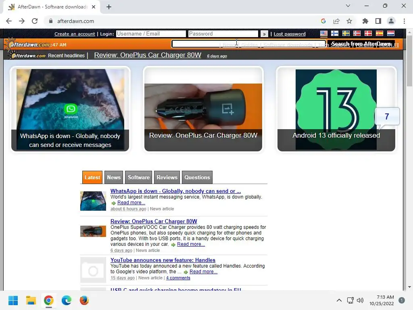Click the OnePlus charger small thumbnail
The image size is (413, 310).
[93, 231]
